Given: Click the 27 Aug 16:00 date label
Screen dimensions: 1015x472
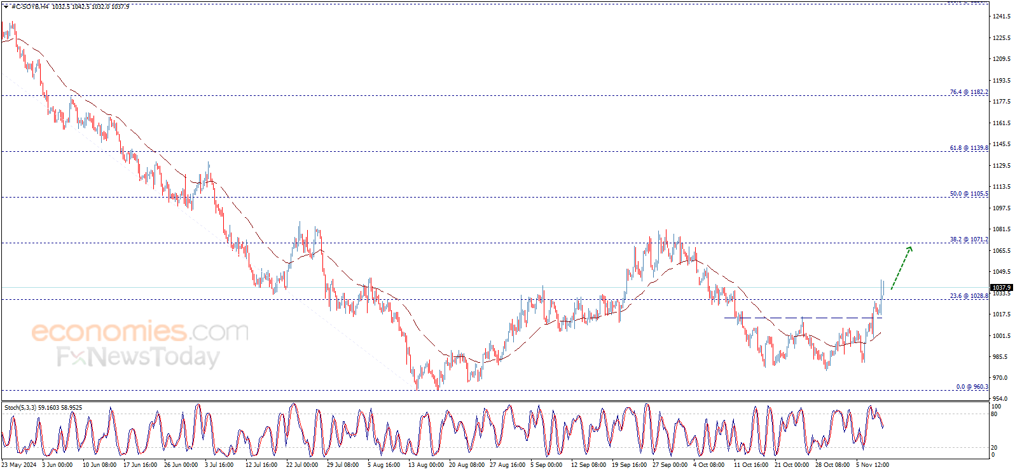Looking at the screenshot, I should [x=507, y=465].
